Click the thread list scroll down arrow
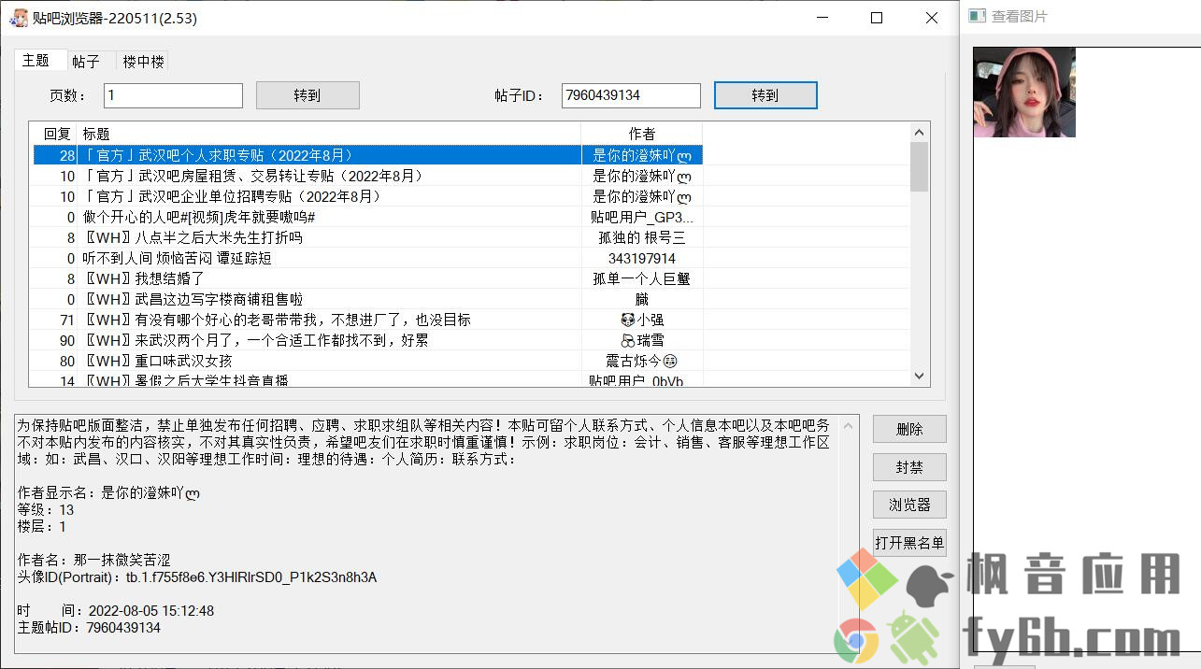Viewport: 1201px width, 669px height. tap(919, 376)
